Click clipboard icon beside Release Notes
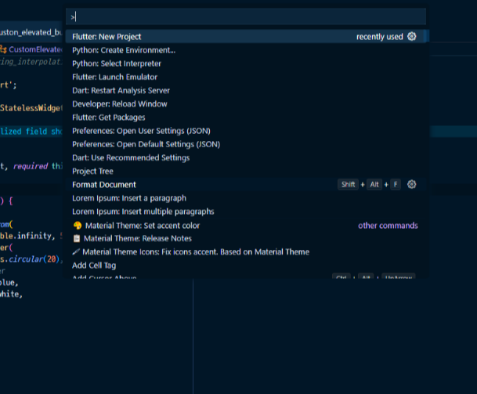Screen dimensions: 477x394 point(77,239)
